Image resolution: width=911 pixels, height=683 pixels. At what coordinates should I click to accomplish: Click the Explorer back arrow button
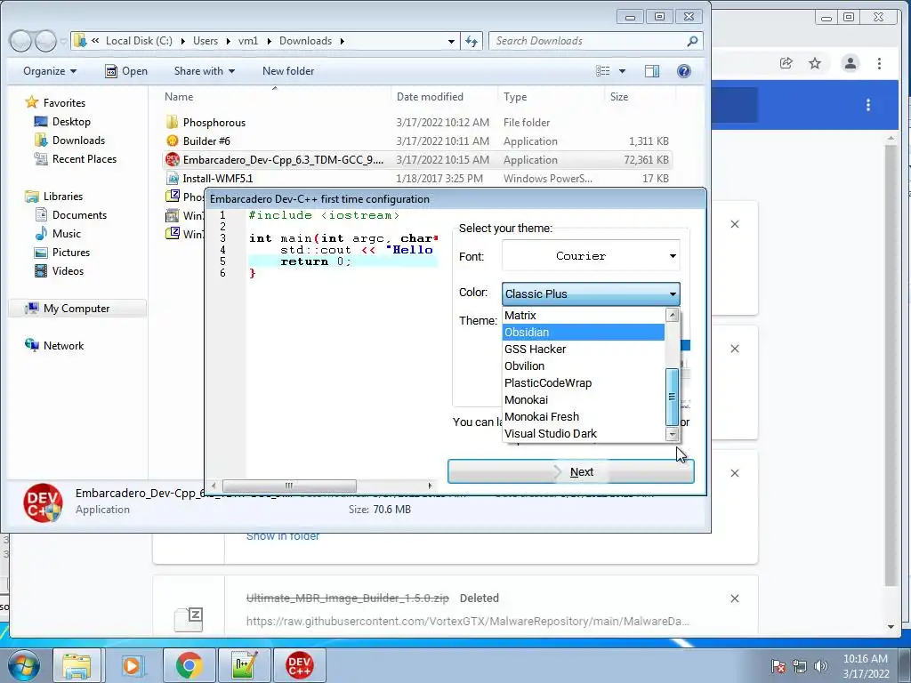click(20, 41)
